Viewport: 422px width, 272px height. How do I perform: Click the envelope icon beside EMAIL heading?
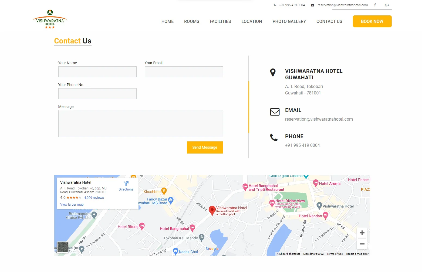click(x=275, y=112)
